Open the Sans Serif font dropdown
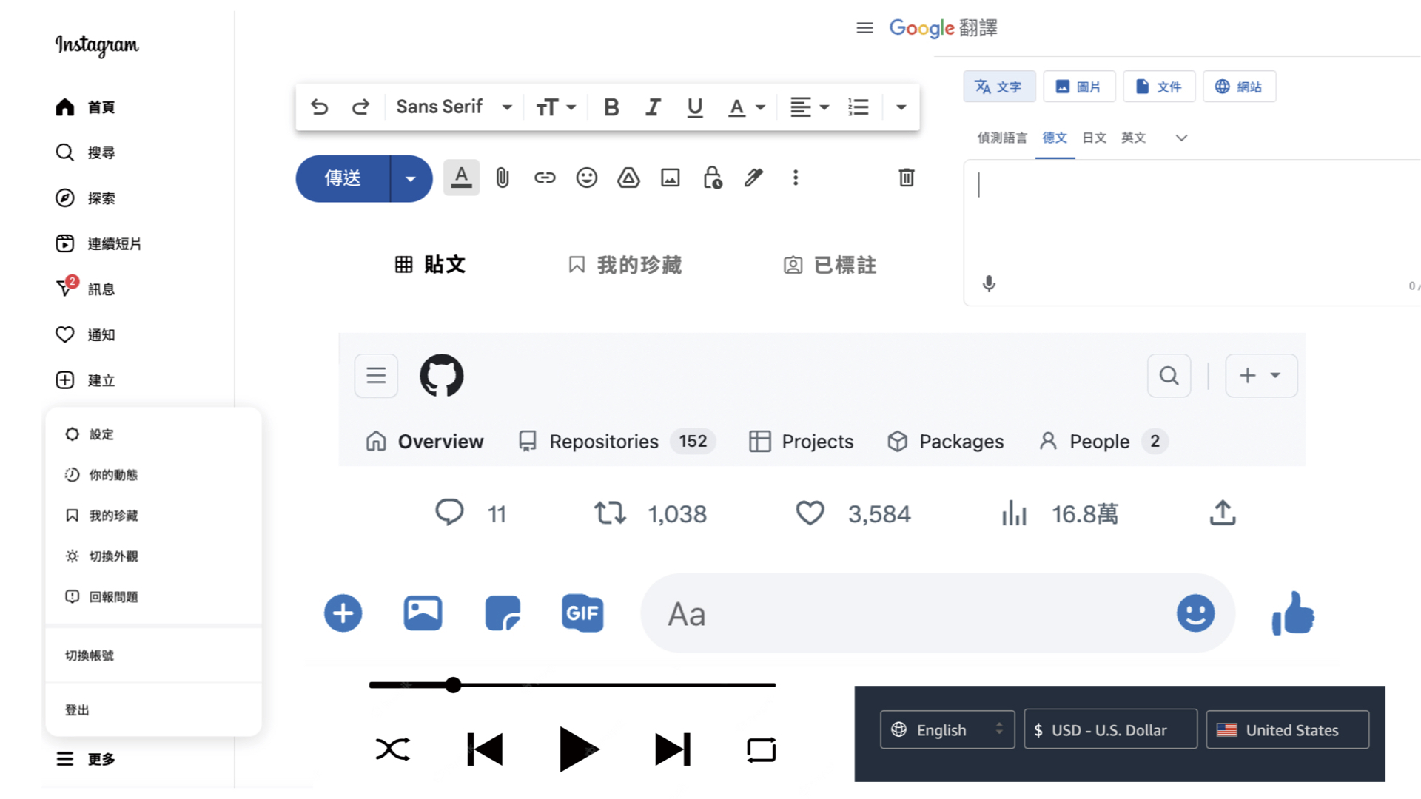Viewport: 1421px width, 799px height. click(454, 107)
